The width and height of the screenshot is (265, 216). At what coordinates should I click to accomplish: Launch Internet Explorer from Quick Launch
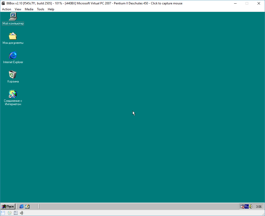tap(21, 206)
